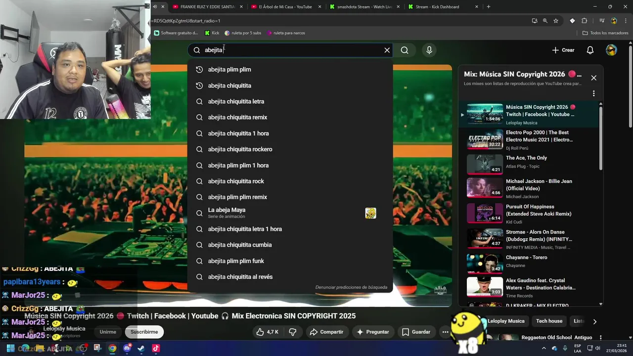Open Chrome media controls music-note icon
The image size is (633, 356).
(602, 21)
